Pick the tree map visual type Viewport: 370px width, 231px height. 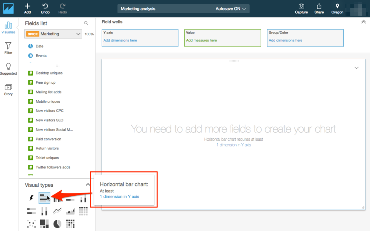point(44,224)
